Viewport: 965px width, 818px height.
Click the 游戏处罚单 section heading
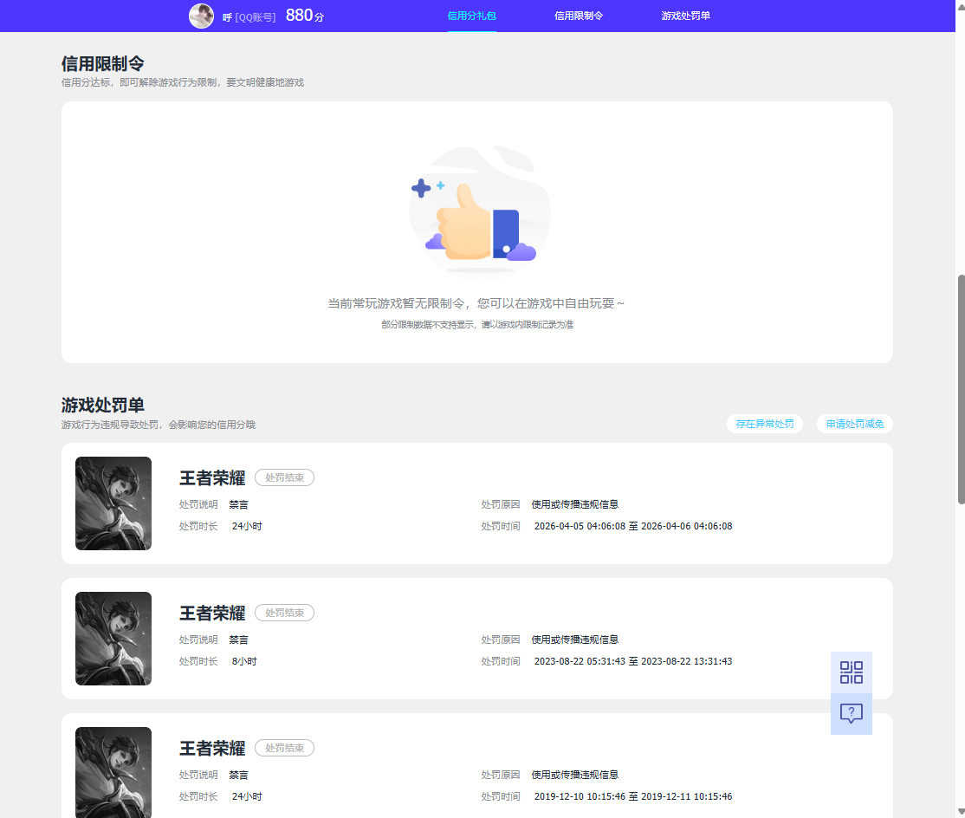(x=103, y=405)
